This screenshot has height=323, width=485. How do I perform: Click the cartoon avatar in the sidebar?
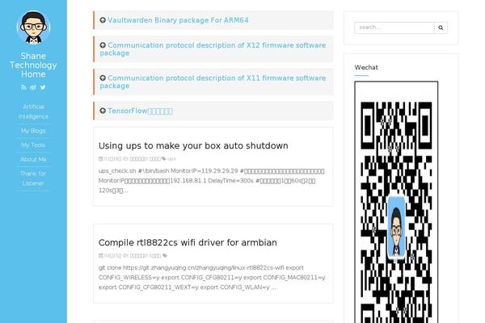pyautogui.click(x=33, y=27)
